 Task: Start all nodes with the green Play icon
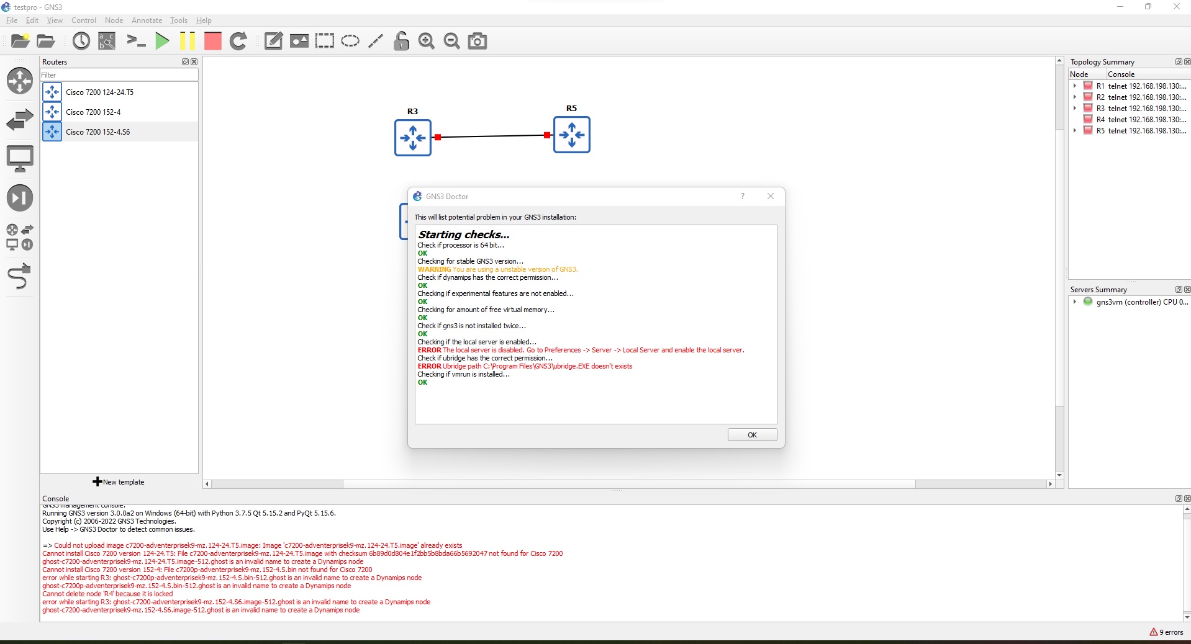pyautogui.click(x=161, y=41)
